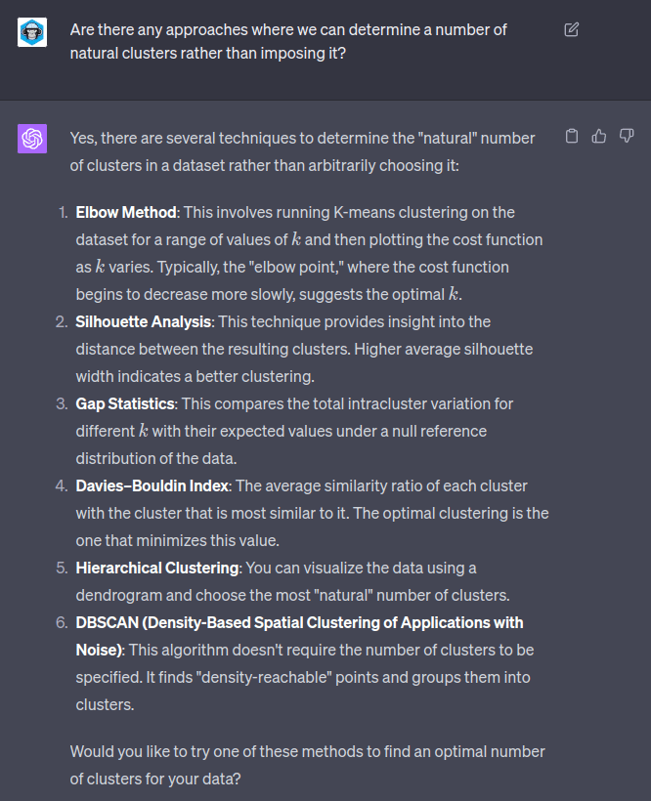The height and width of the screenshot is (801, 651).
Task: Copy the response with the clipboard icon
Action: (572, 136)
